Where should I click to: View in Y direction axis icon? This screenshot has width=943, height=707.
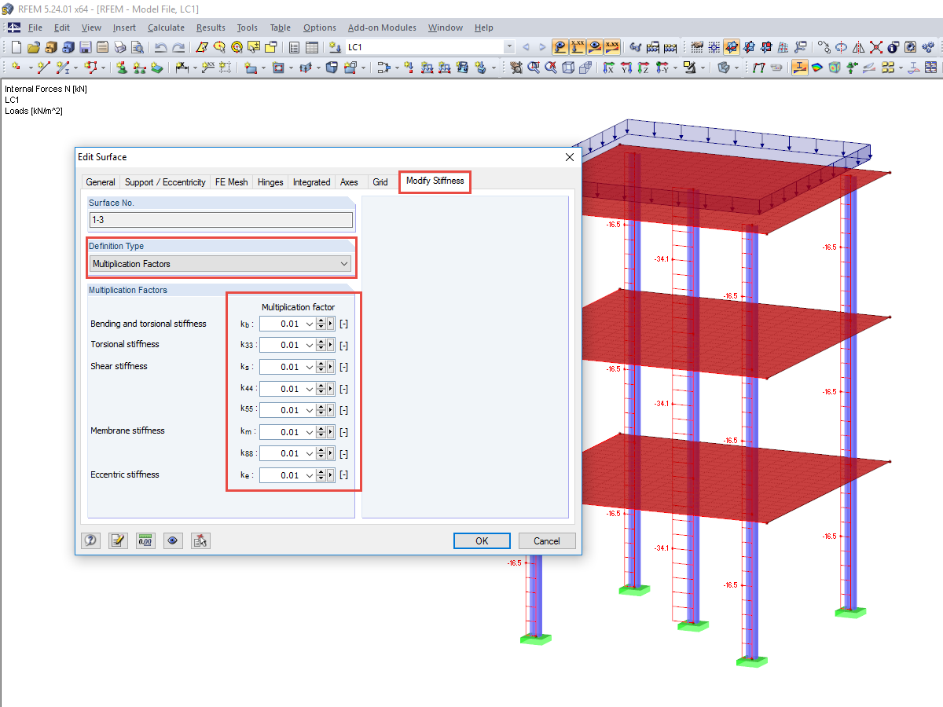pos(626,68)
